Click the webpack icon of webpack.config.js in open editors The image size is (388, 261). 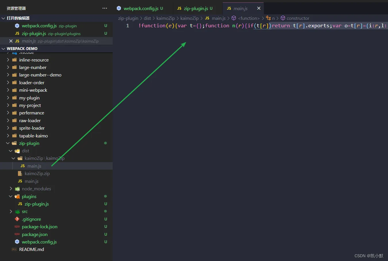(17, 26)
